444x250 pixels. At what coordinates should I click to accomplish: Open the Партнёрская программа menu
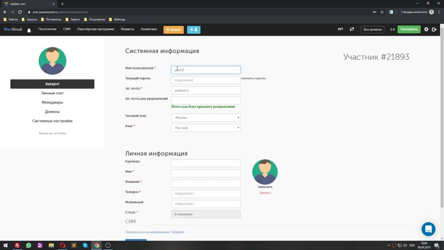[95, 29]
